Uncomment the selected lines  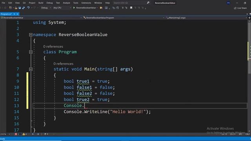(x=126, y=8)
